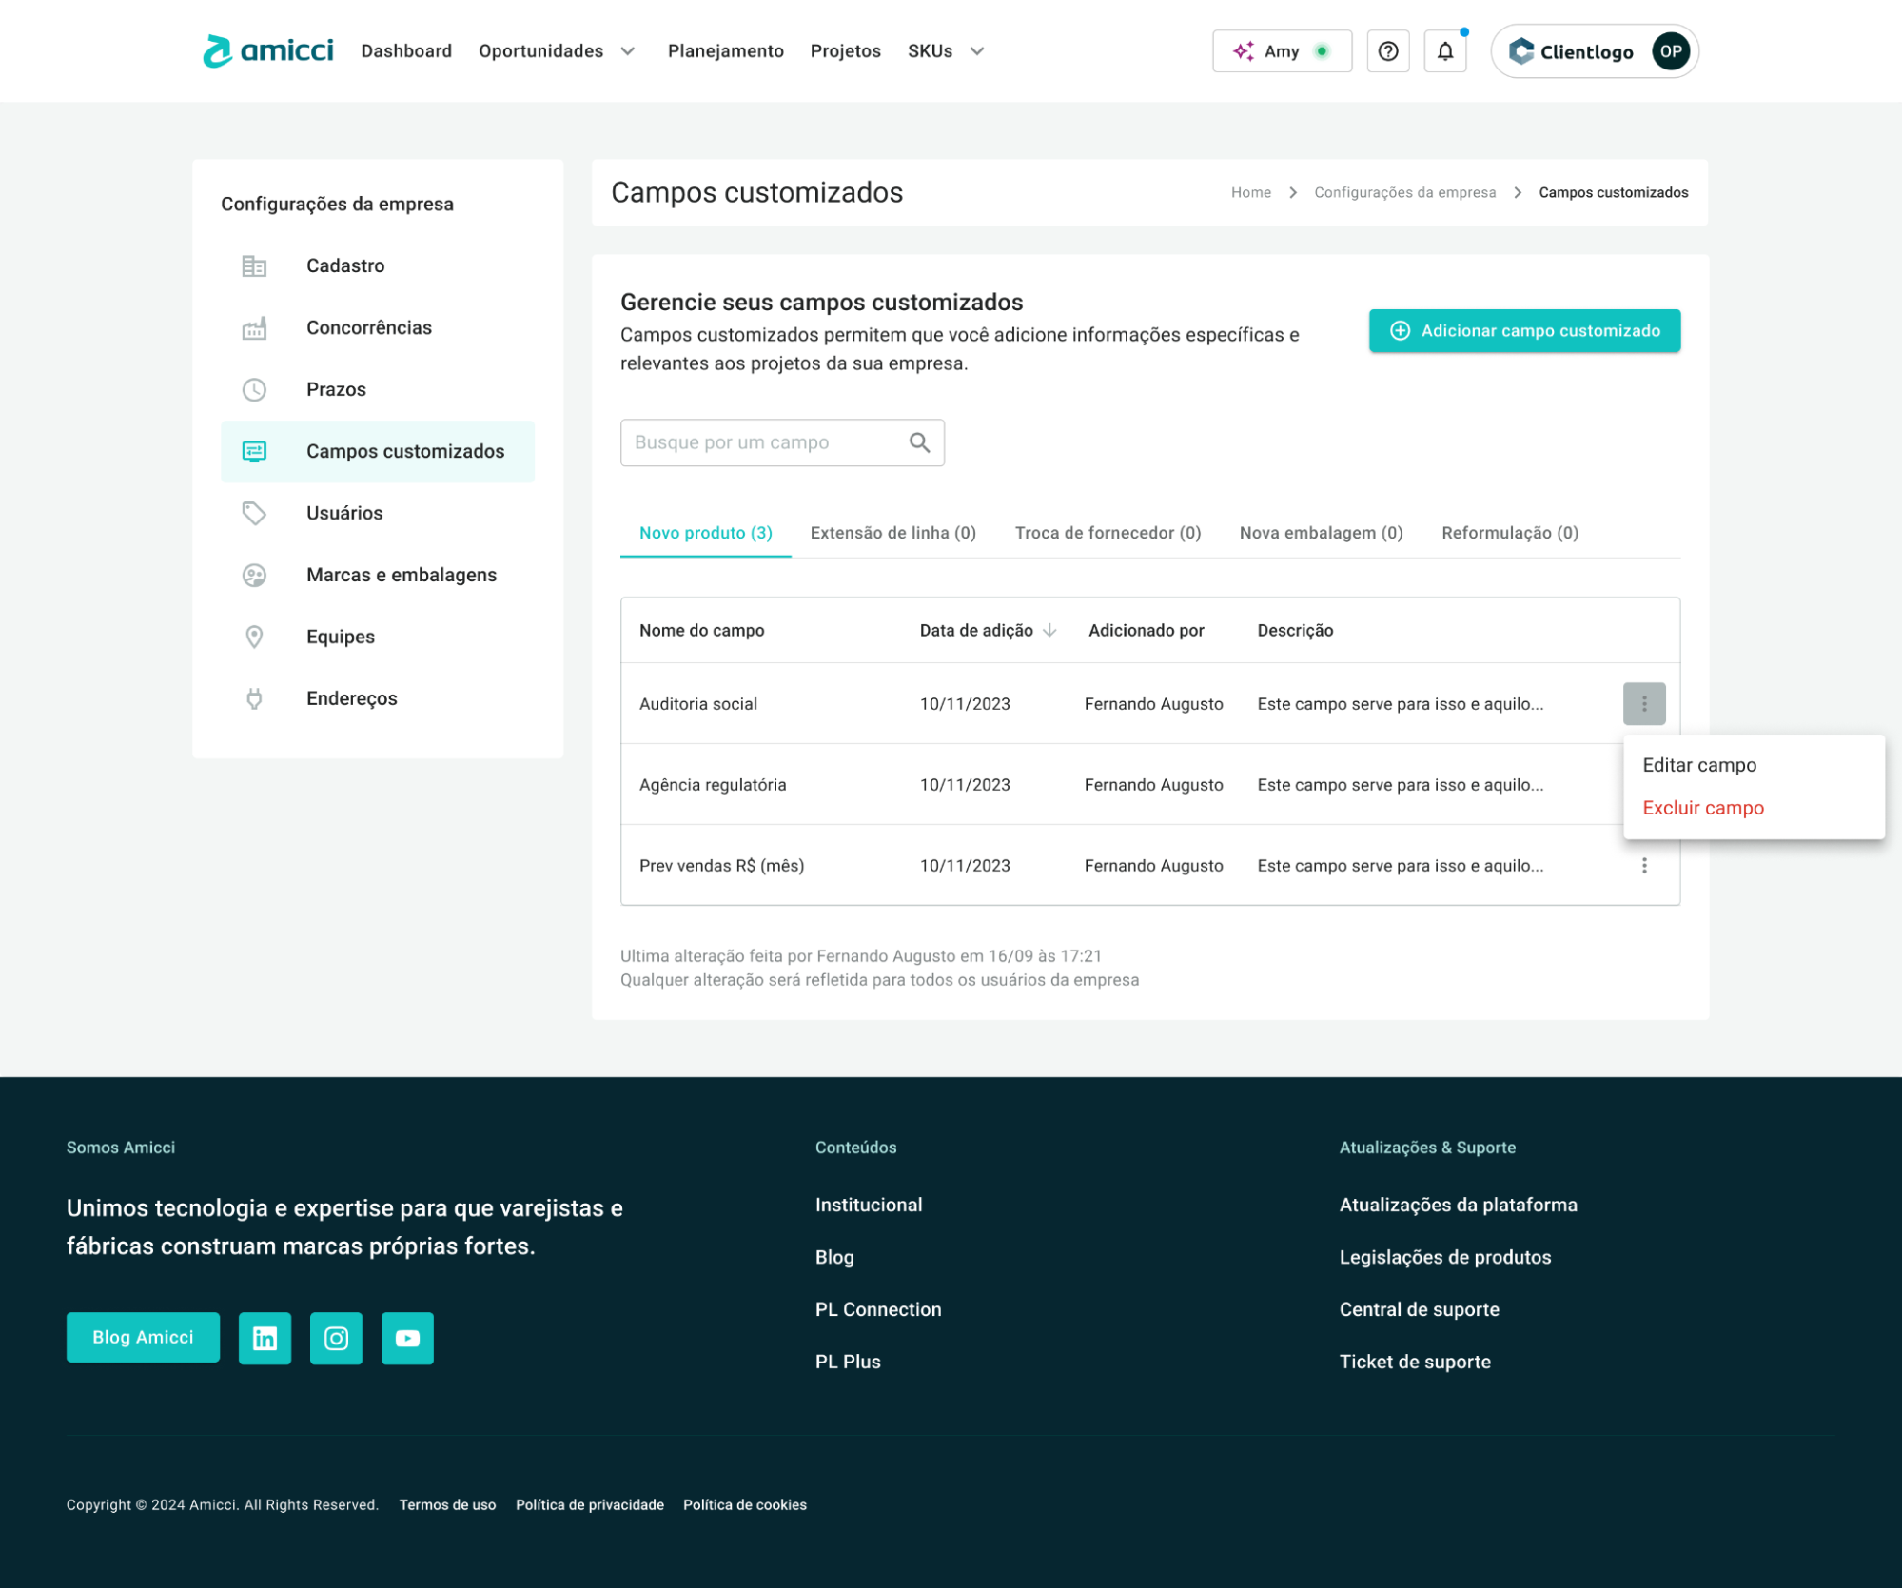Open Usuários in settings sidebar
The width and height of the screenshot is (1902, 1589).
[344, 514]
